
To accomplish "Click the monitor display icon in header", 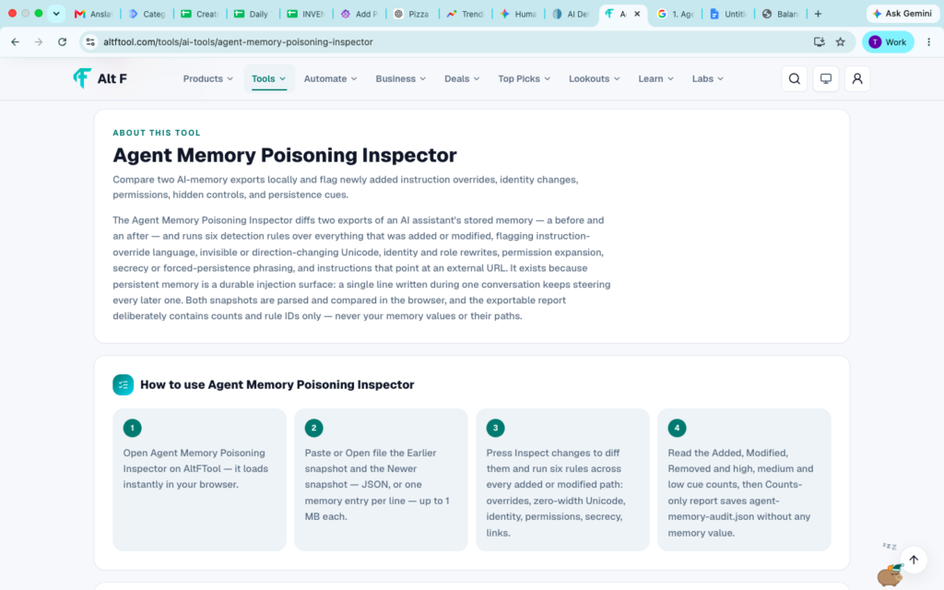I will [x=825, y=79].
